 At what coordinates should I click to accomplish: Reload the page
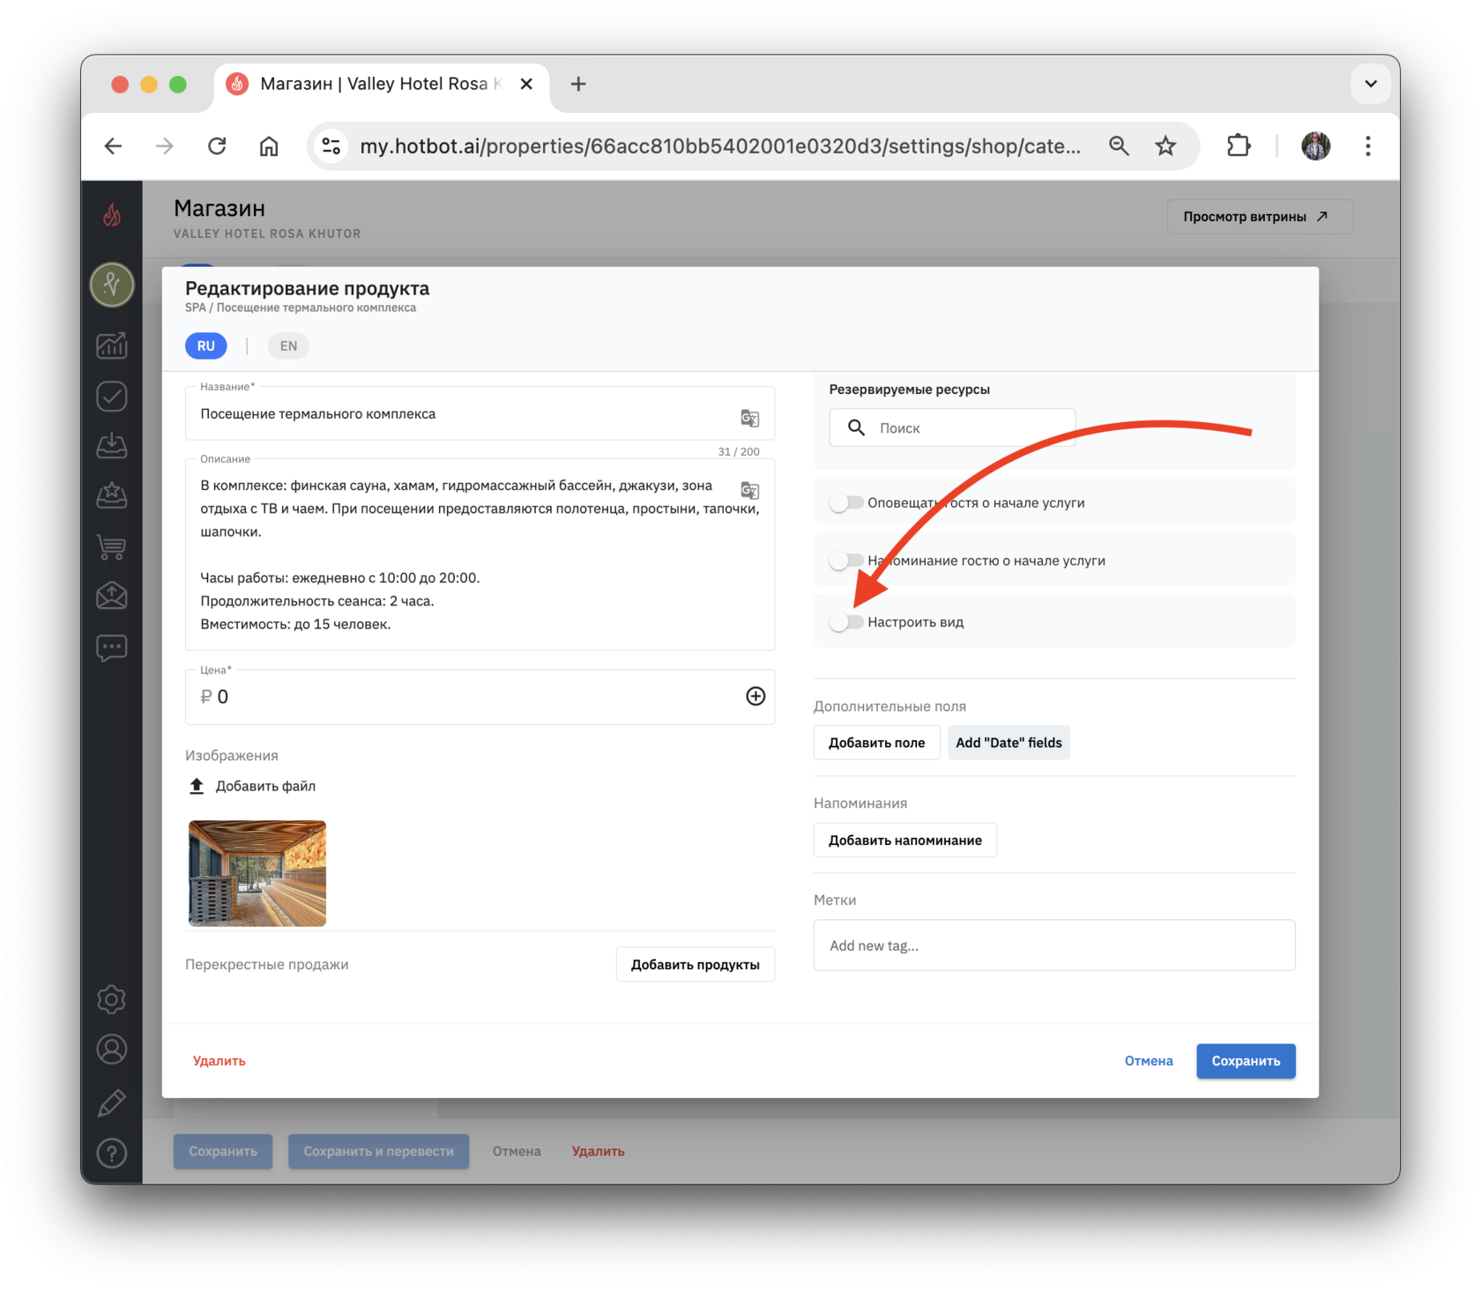coord(217,146)
